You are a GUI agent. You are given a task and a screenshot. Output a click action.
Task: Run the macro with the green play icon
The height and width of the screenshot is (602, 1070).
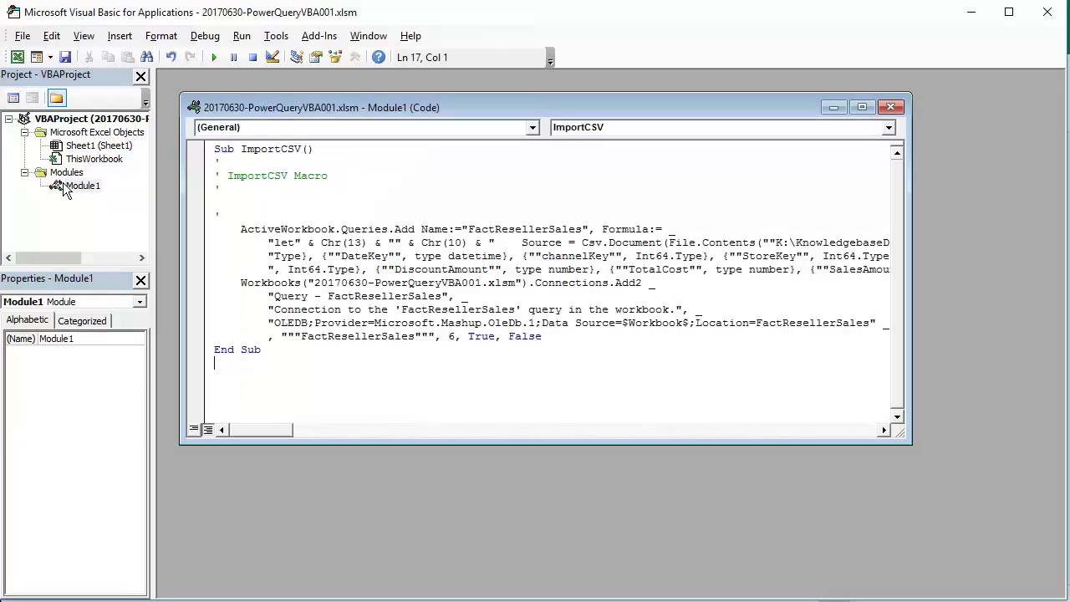214,57
